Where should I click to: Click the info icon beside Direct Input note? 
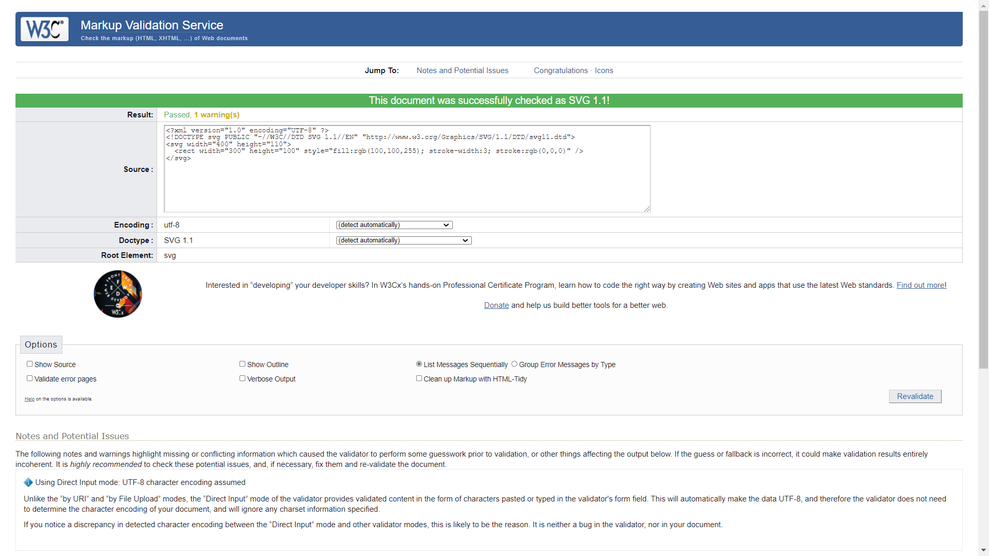pos(28,482)
